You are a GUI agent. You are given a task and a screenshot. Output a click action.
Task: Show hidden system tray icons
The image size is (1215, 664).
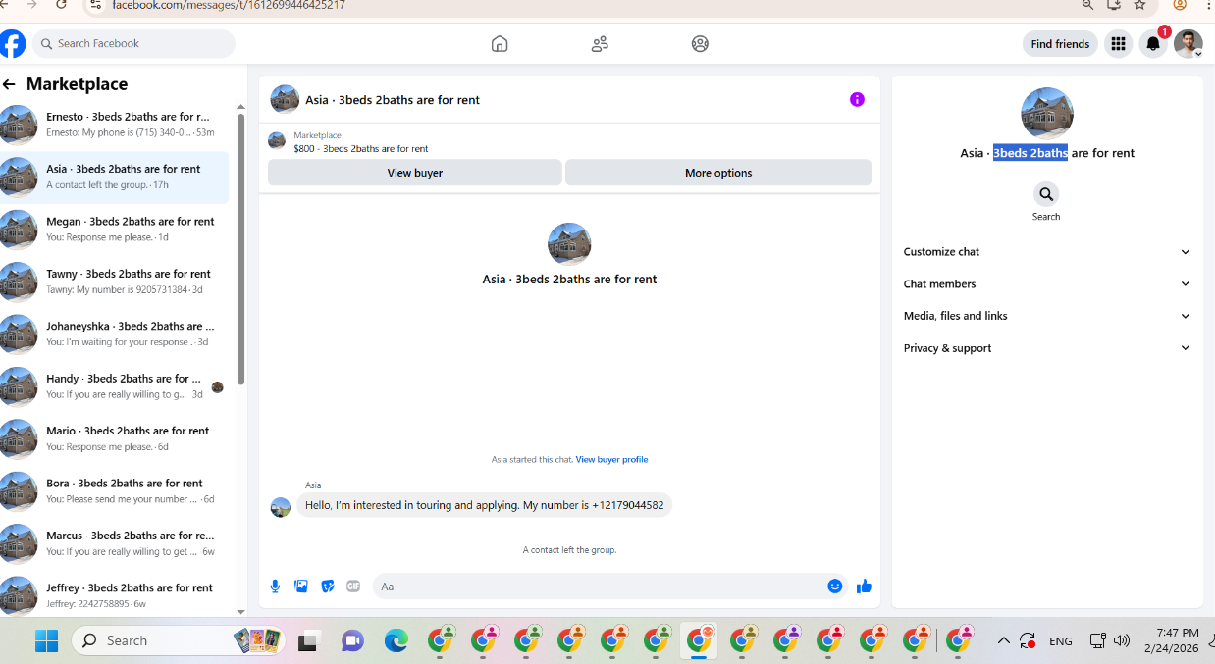click(1003, 640)
